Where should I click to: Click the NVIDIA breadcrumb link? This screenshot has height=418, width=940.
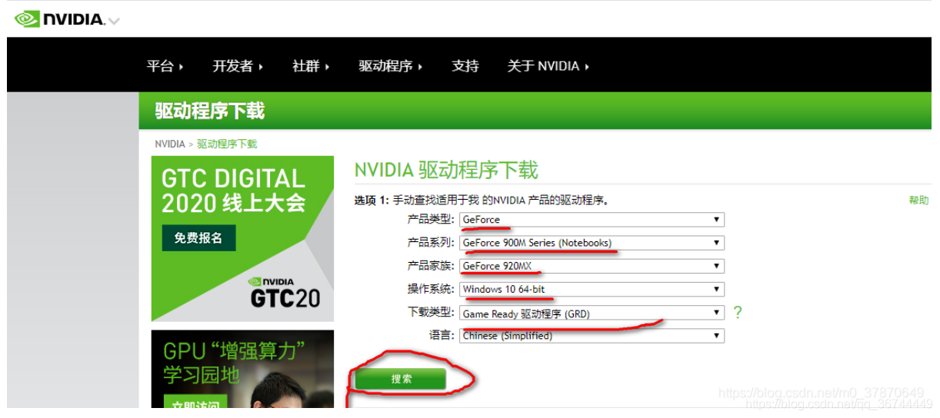point(169,144)
